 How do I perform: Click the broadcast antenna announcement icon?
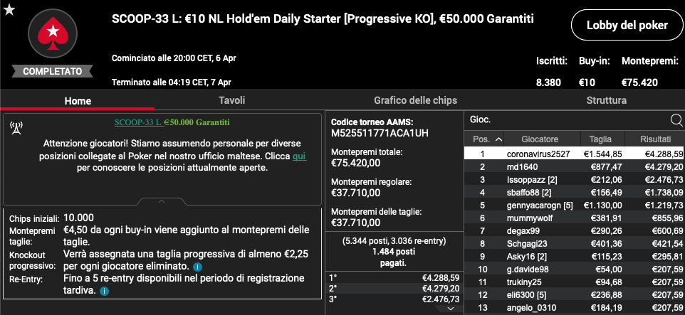[16, 128]
